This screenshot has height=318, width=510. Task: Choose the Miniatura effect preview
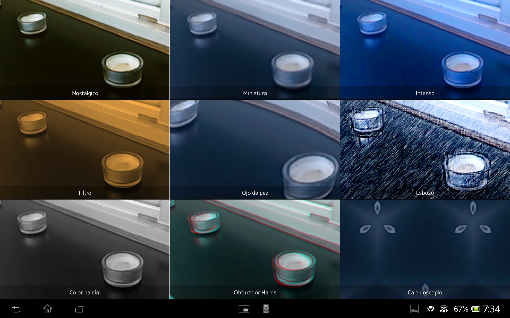[255, 50]
